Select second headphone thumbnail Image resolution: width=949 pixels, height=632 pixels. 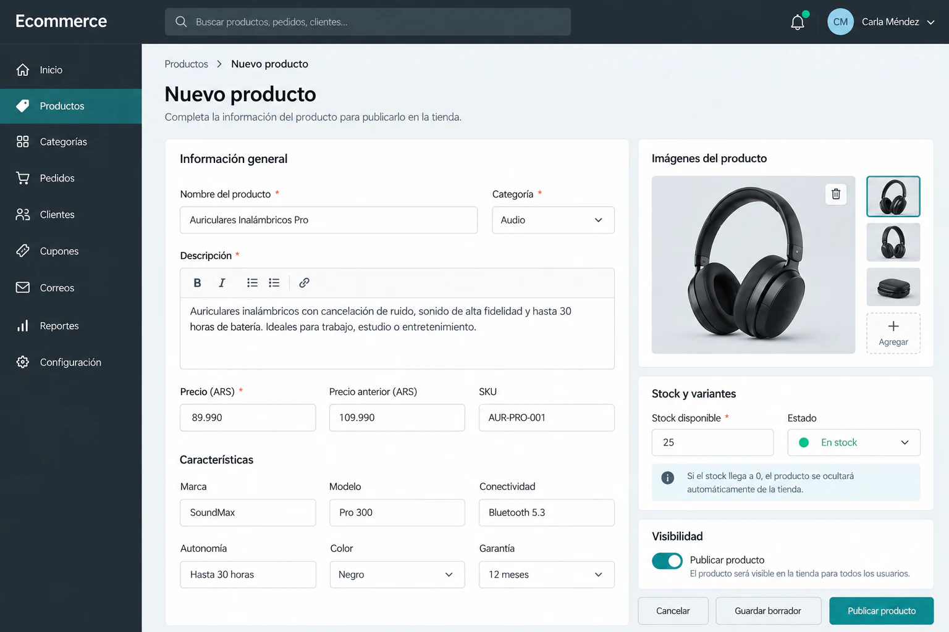click(x=893, y=242)
